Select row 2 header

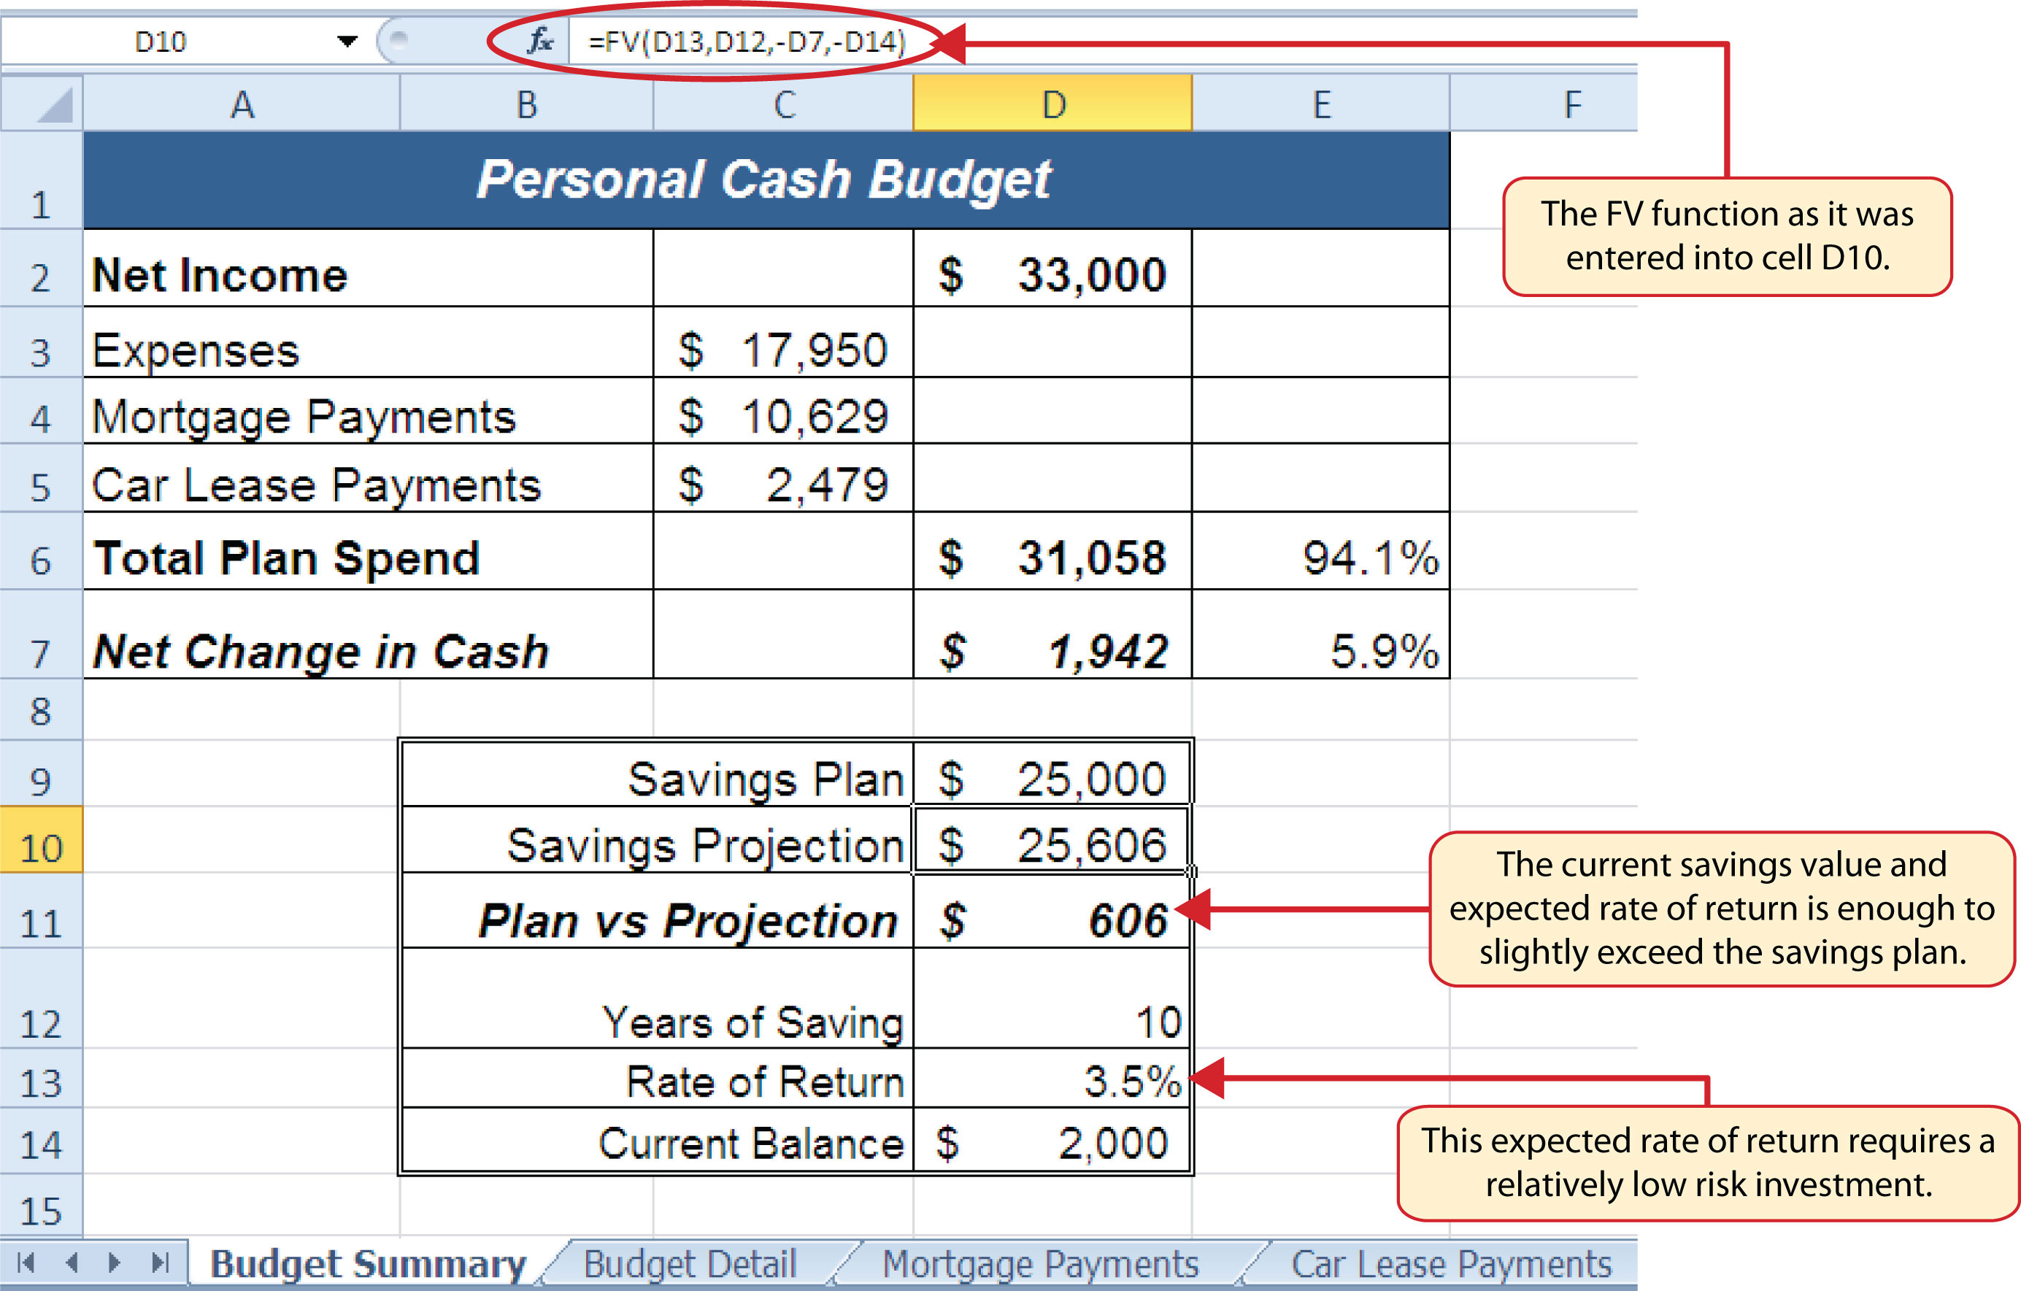pyautogui.click(x=41, y=269)
